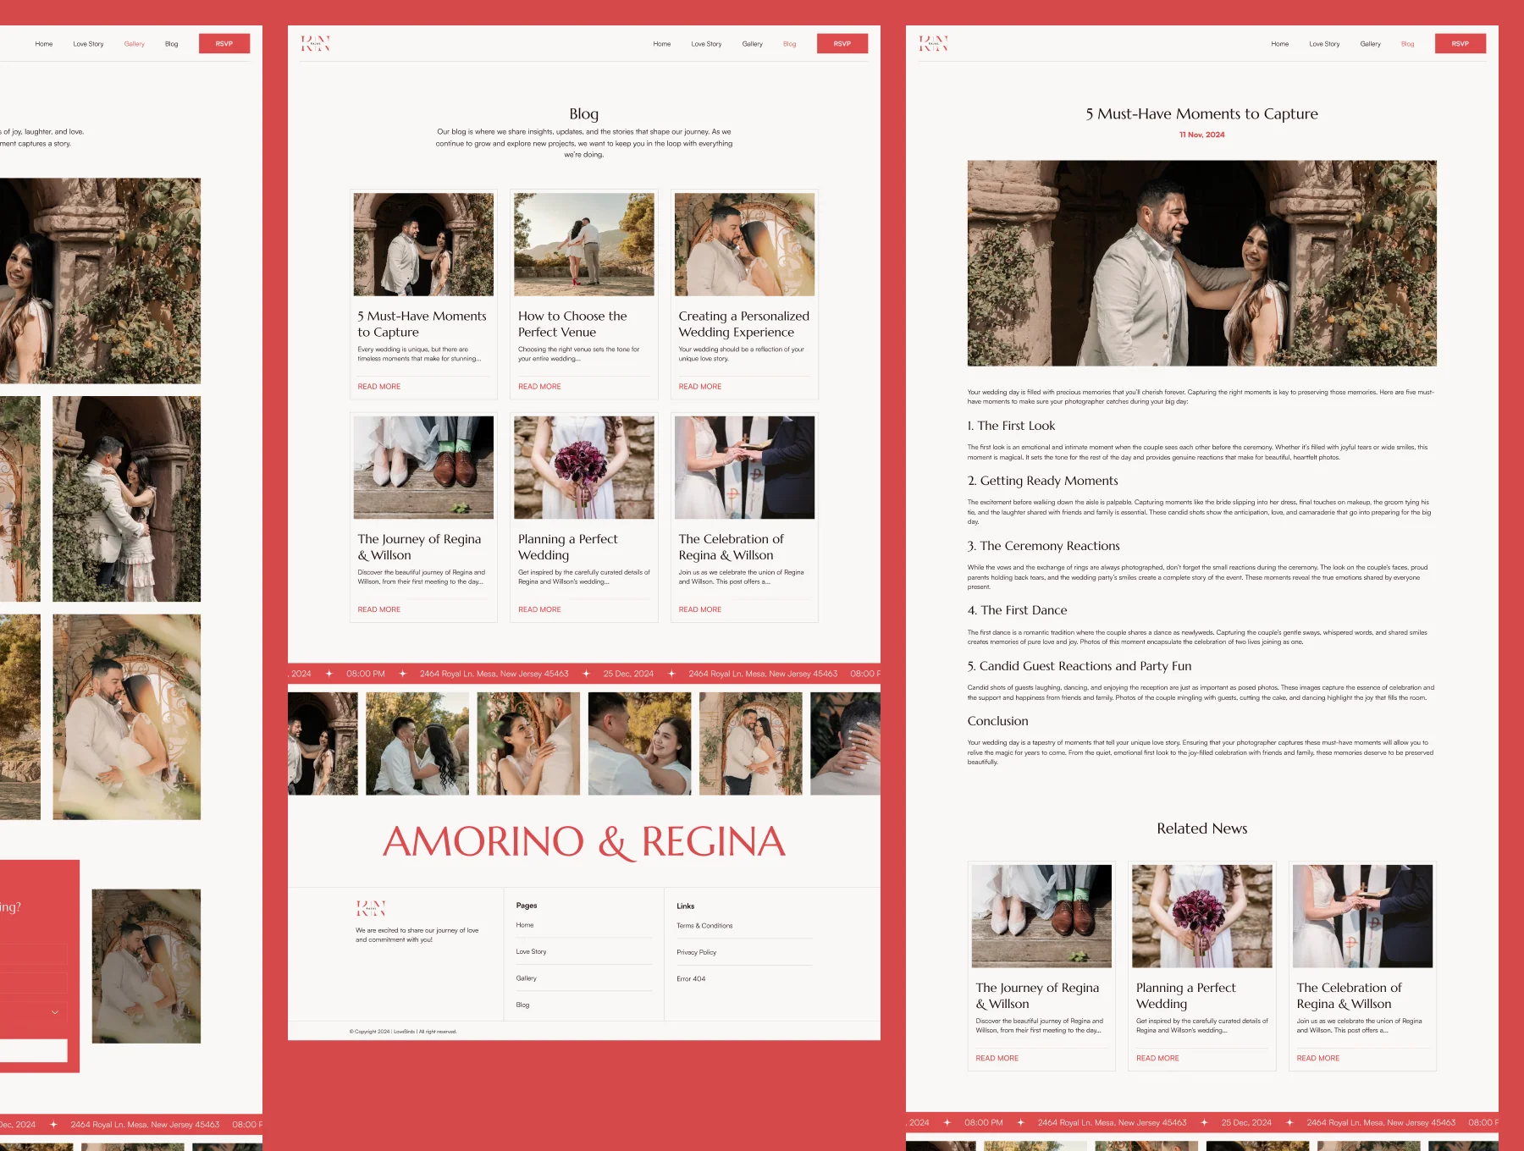This screenshot has width=1524, height=1151.
Task: Open Gallery in the article page navigation
Action: (1370, 44)
